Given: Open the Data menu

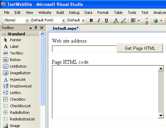Looking at the screenshot, I should pyautogui.click(x=88, y=13).
